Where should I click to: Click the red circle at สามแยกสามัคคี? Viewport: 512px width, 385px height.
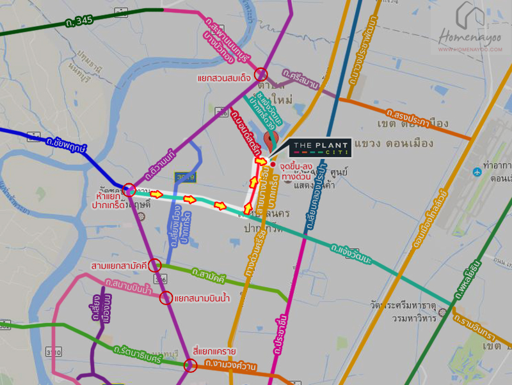155,265
